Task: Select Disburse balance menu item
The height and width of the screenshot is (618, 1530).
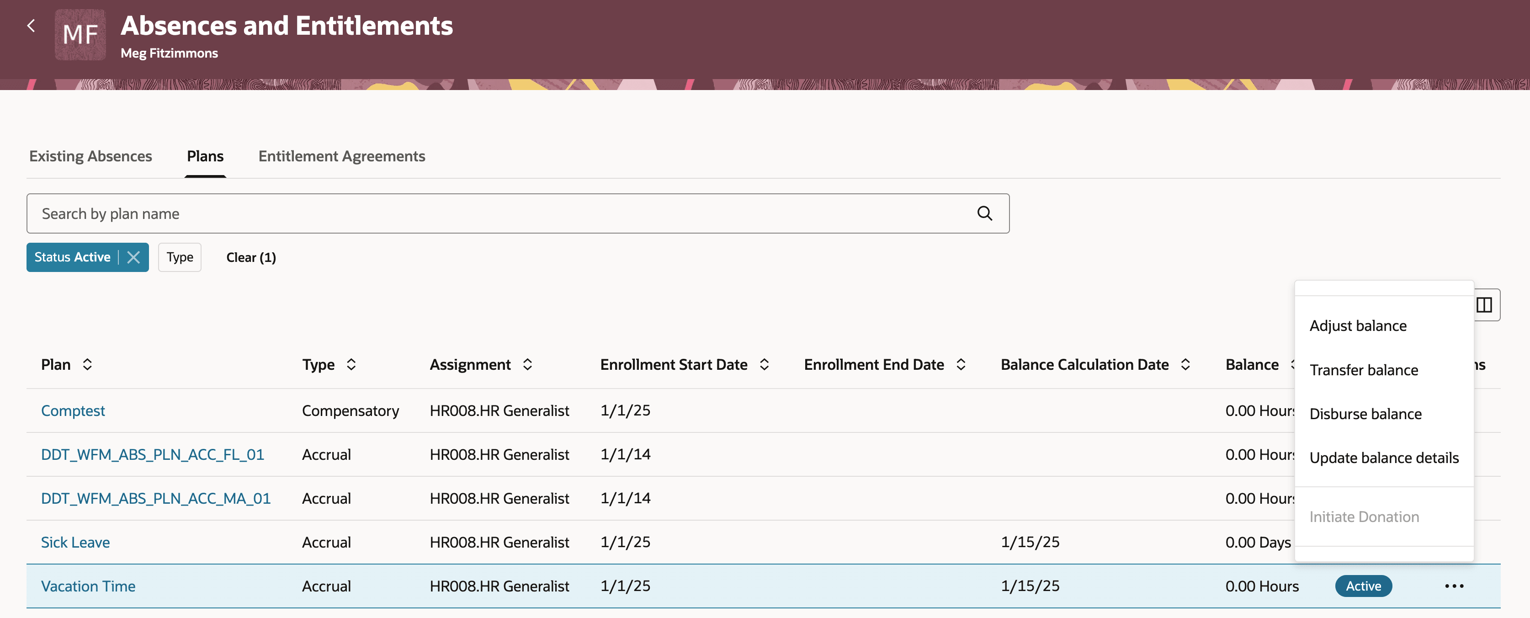Action: click(1365, 414)
